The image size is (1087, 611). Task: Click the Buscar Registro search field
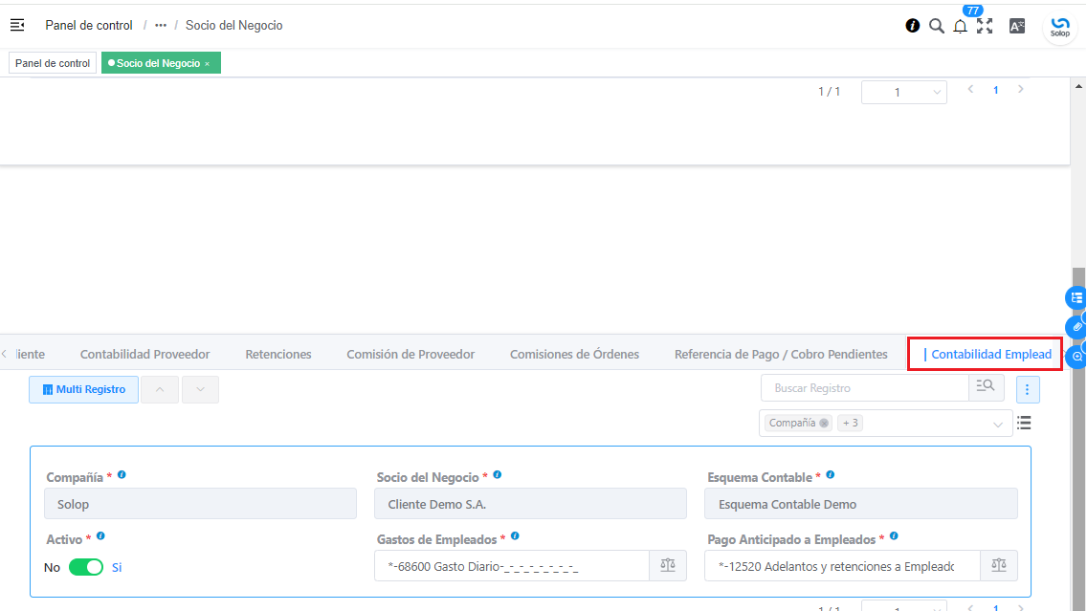(x=864, y=388)
